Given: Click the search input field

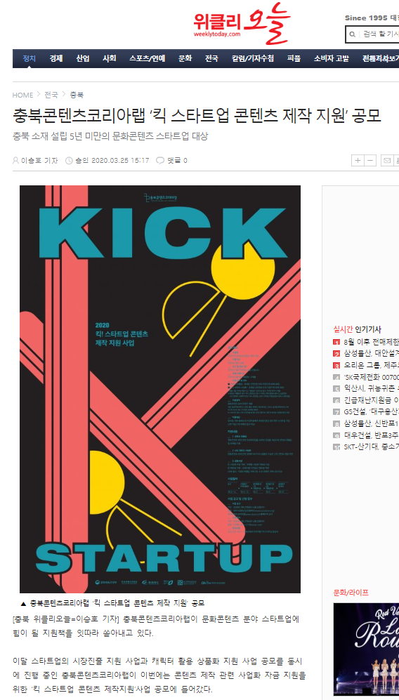Looking at the screenshot, I should pyautogui.click(x=380, y=34).
